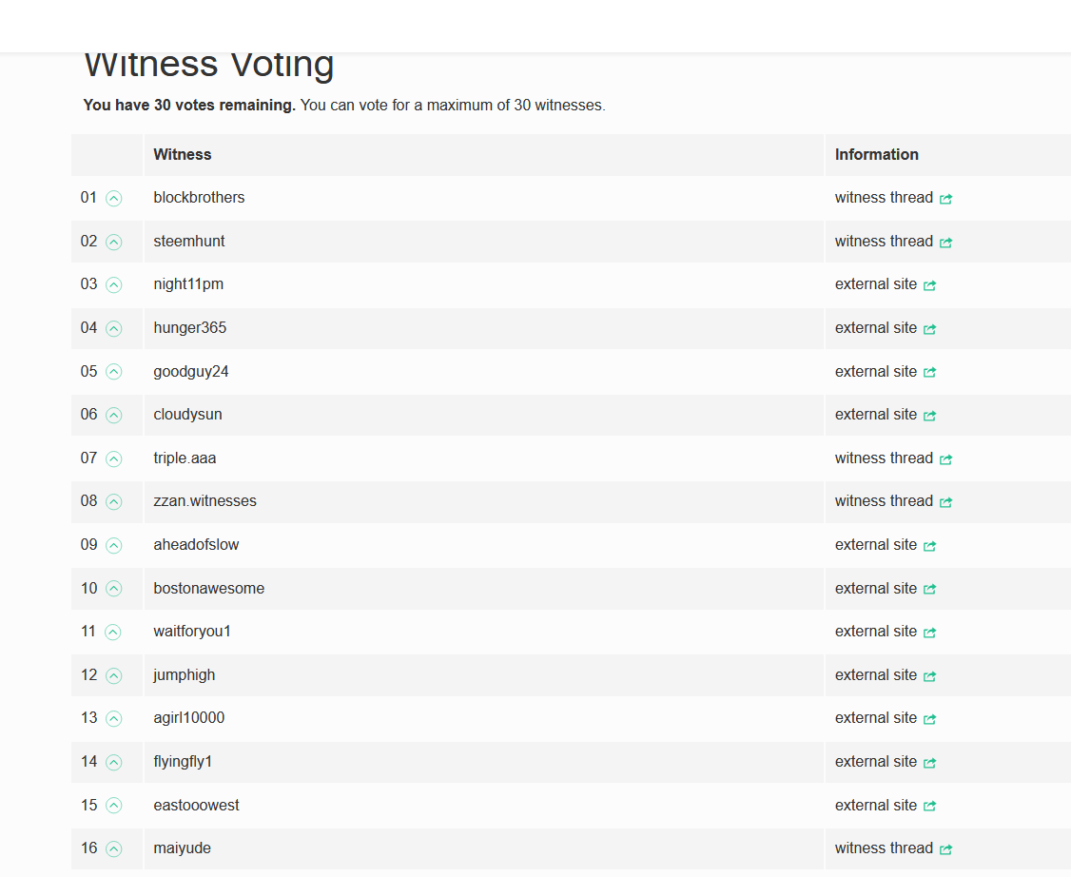Toggle vote on goodguy24
1071x877 pixels.
(114, 372)
